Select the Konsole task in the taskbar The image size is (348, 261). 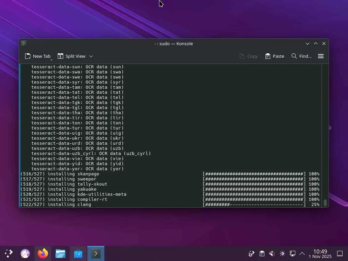95,254
